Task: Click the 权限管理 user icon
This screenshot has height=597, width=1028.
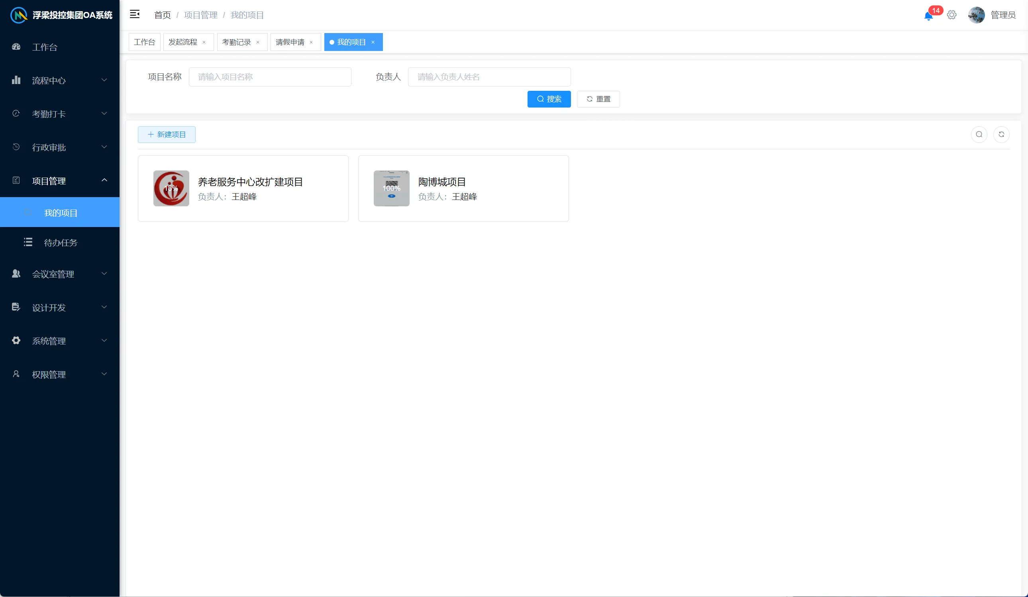Action: click(x=16, y=374)
